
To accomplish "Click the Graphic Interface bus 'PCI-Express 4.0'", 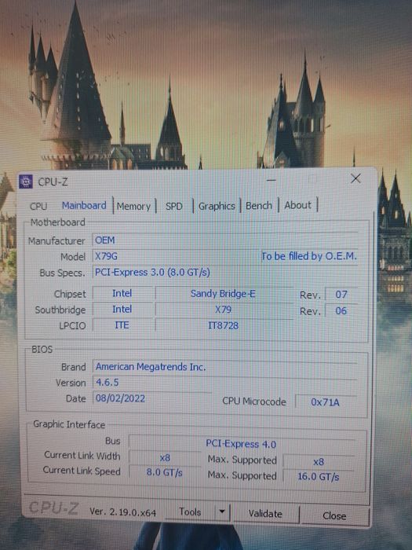I will pos(241,444).
